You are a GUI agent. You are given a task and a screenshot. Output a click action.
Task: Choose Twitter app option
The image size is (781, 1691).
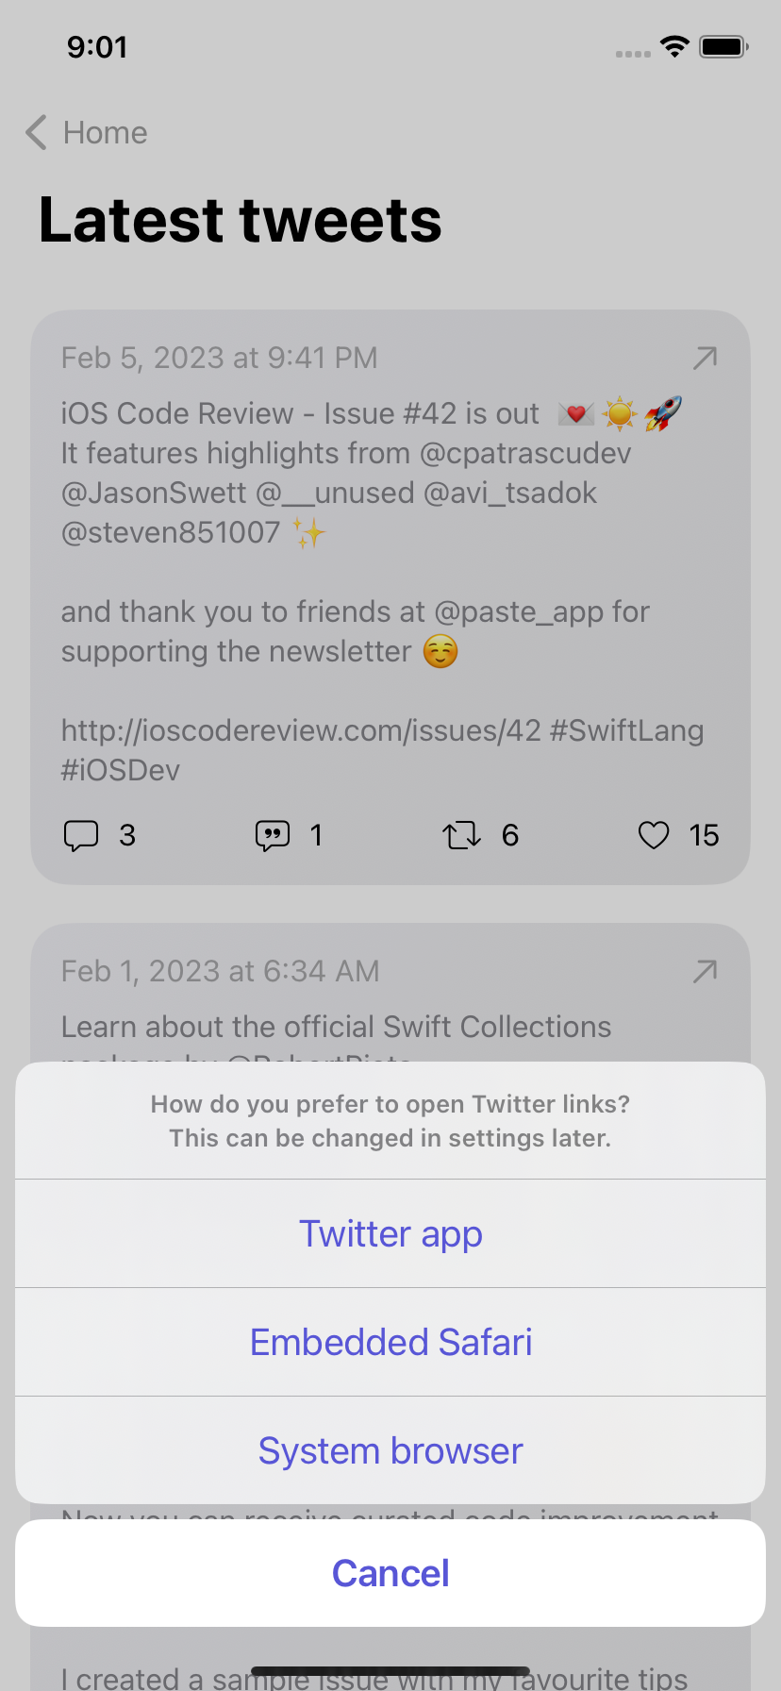[x=390, y=1233]
